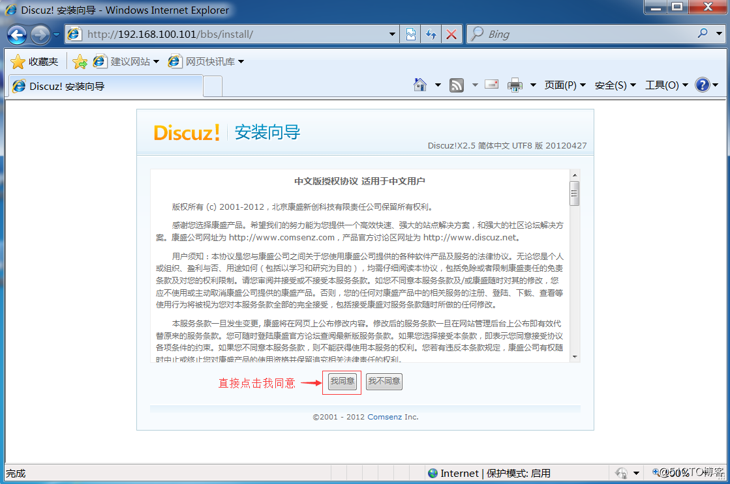
Task: Go to the Home page icon
Action: pos(420,85)
